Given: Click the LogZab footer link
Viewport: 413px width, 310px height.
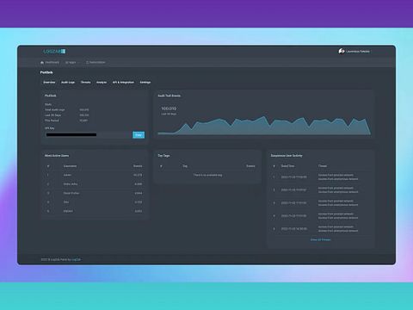Looking at the screenshot, I should 76,259.
